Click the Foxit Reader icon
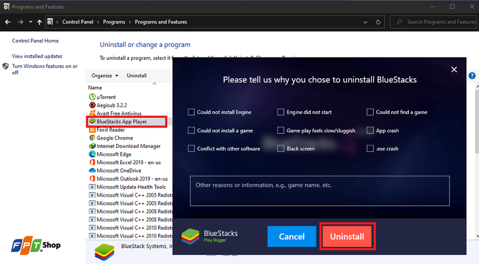Image resolution: width=479 pixels, height=264 pixels. [x=92, y=129]
